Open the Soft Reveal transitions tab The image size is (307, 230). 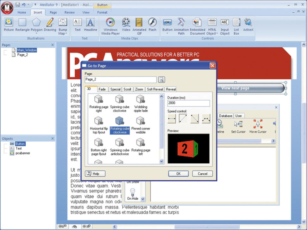coord(155,89)
